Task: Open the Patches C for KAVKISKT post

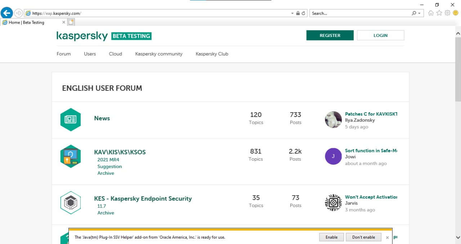Action: [x=371, y=114]
